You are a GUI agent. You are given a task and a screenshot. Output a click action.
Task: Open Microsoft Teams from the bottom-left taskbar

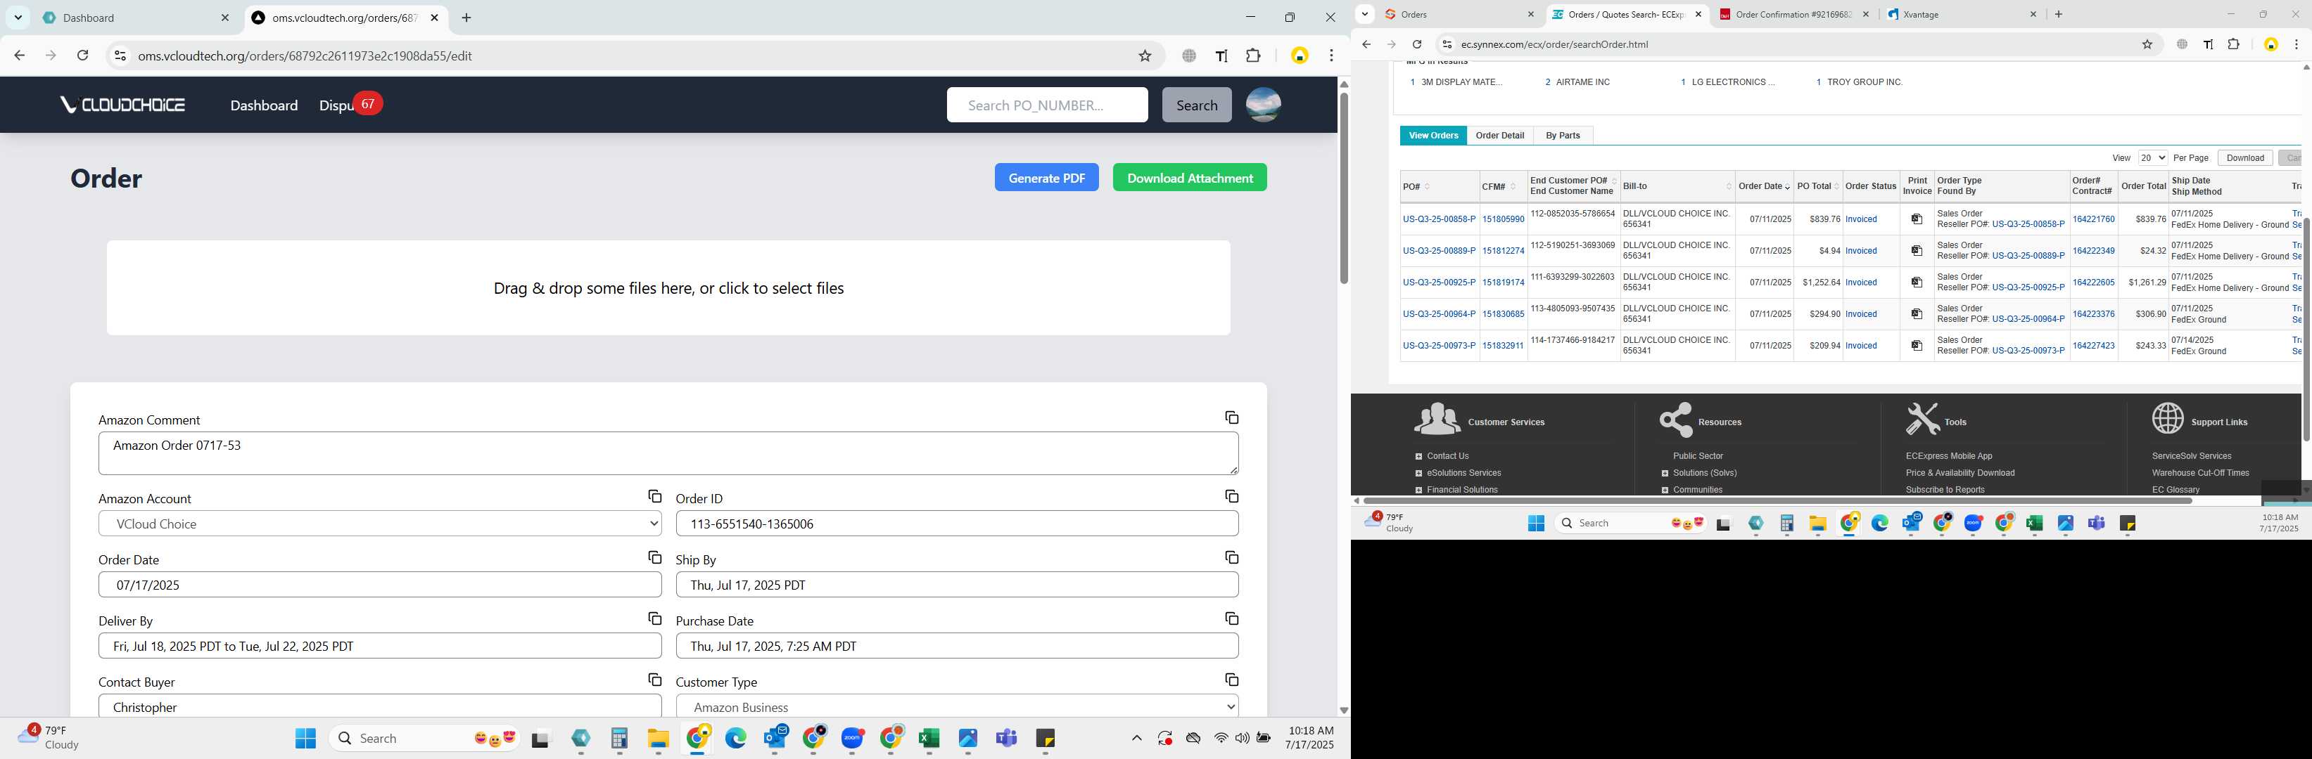[1006, 737]
